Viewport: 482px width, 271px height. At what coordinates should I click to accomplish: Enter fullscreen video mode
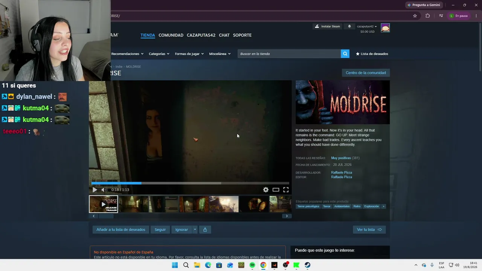click(286, 190)
